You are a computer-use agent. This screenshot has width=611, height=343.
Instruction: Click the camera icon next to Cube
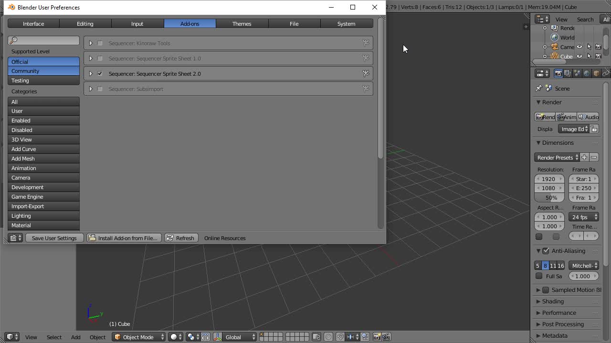(598, 56)
